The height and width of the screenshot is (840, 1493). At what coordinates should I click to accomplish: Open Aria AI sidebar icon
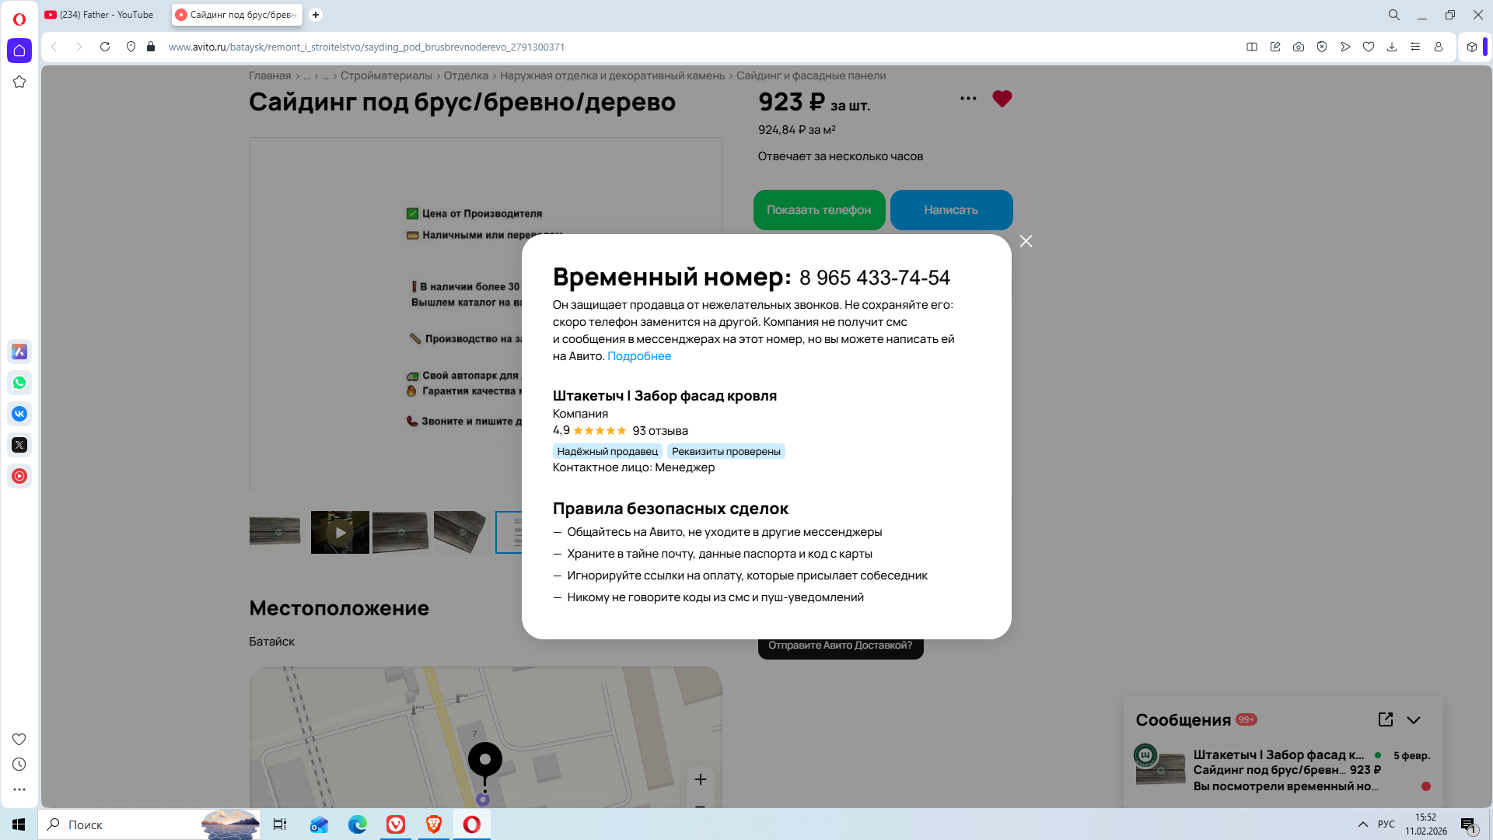[19, 352]
